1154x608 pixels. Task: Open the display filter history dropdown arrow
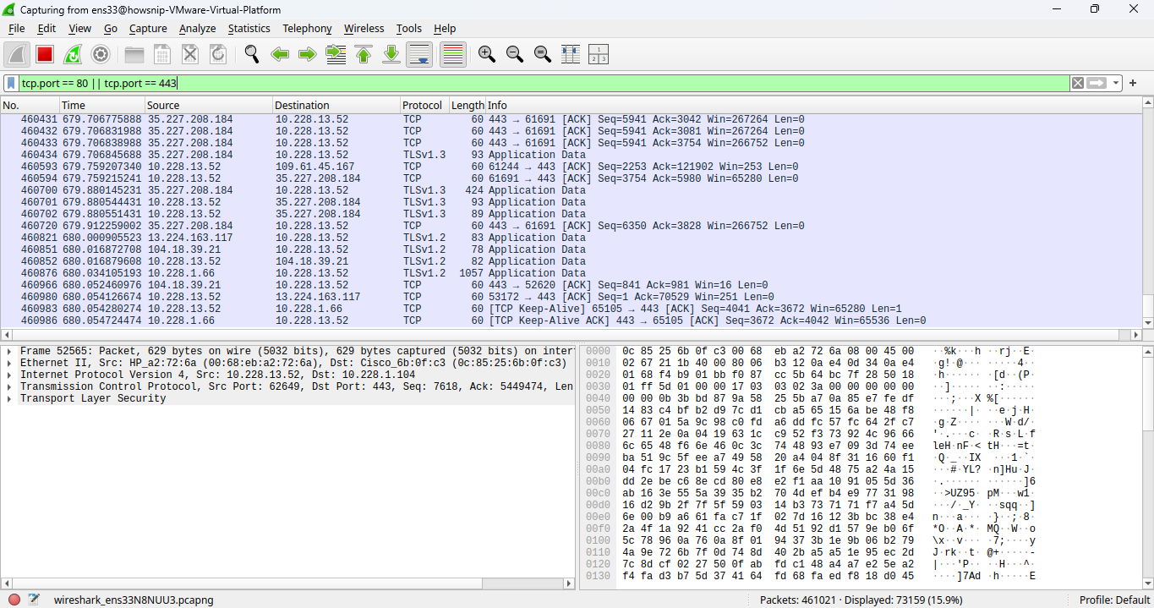(1117, 83)
